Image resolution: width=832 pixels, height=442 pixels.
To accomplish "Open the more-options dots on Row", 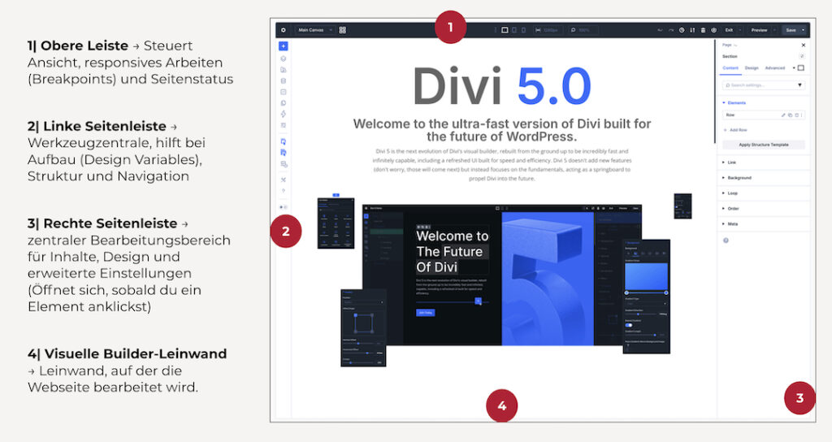I will (802, 115).
